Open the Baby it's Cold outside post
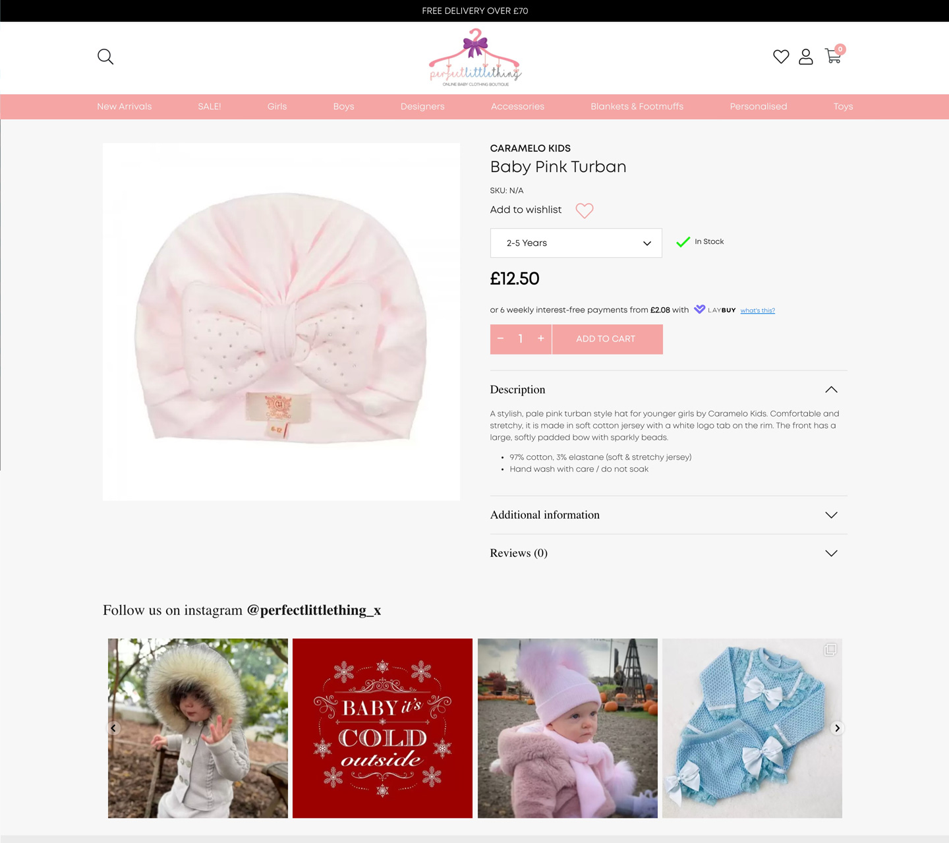This screenshot has height=843, width=949. coord(382,728)
